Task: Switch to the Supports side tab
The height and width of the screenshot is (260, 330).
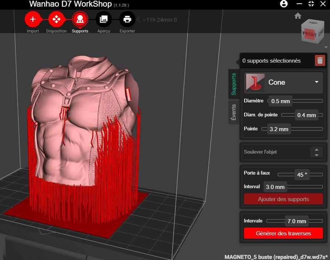Action: [x=234, y=84]
